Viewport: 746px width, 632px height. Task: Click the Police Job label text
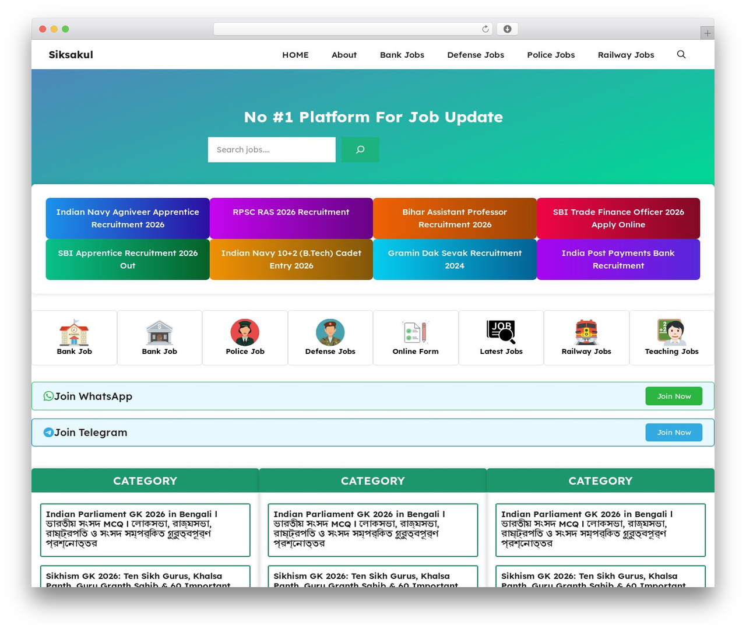(245, 352)
